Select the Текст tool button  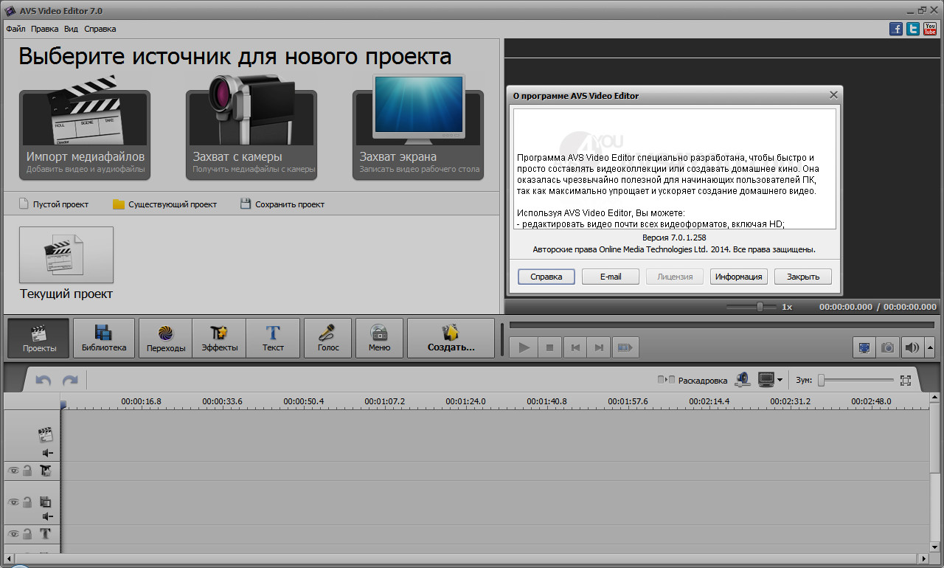[x=273, y=338]
